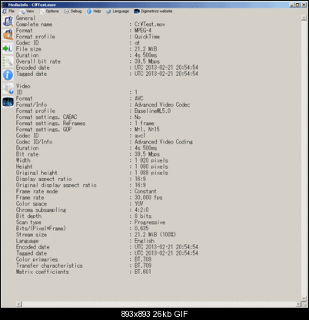Select the BT.601 matrix coefficients value
The image size is (309, 320).
tap(143, 272)
